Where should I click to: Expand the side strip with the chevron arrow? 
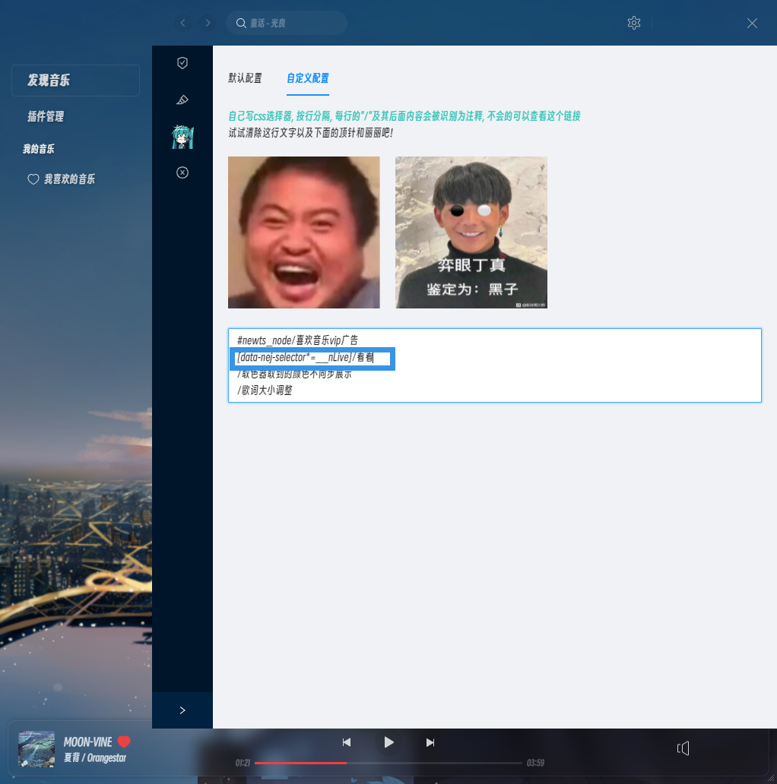coord(182,710)
